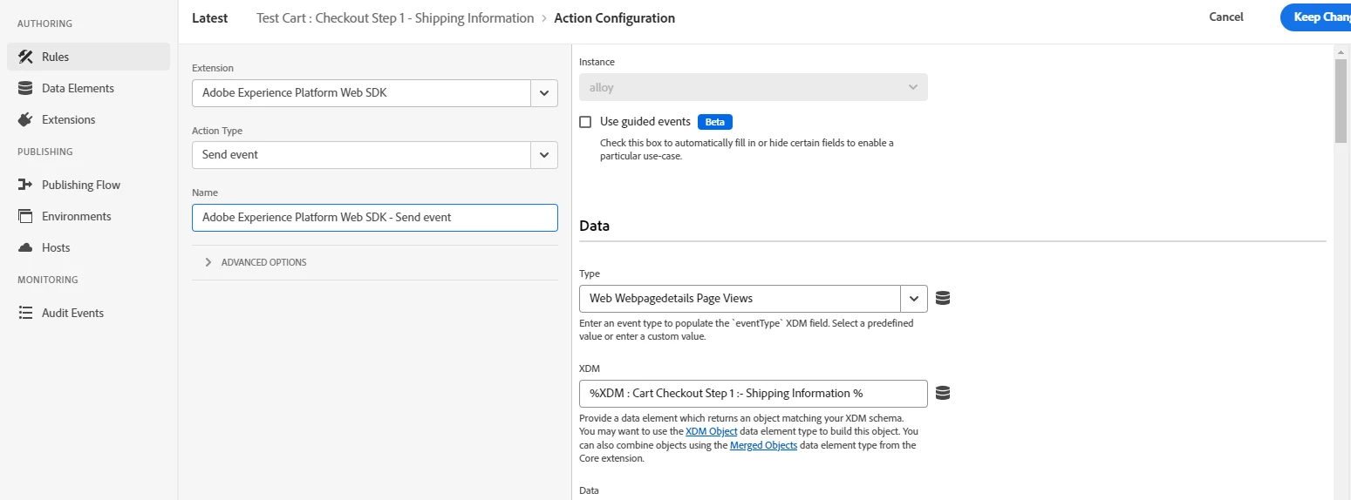The width and height of the screenshot is (1351, 500).
Task: Open the XDM Object link
Action: [711, 432]
